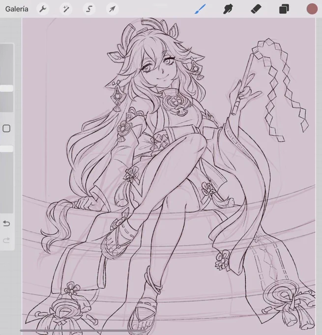Image resolution: width=322 pixels, height=335 pixels.
Task: Select the Eraser tool
Action: [256, 9]
